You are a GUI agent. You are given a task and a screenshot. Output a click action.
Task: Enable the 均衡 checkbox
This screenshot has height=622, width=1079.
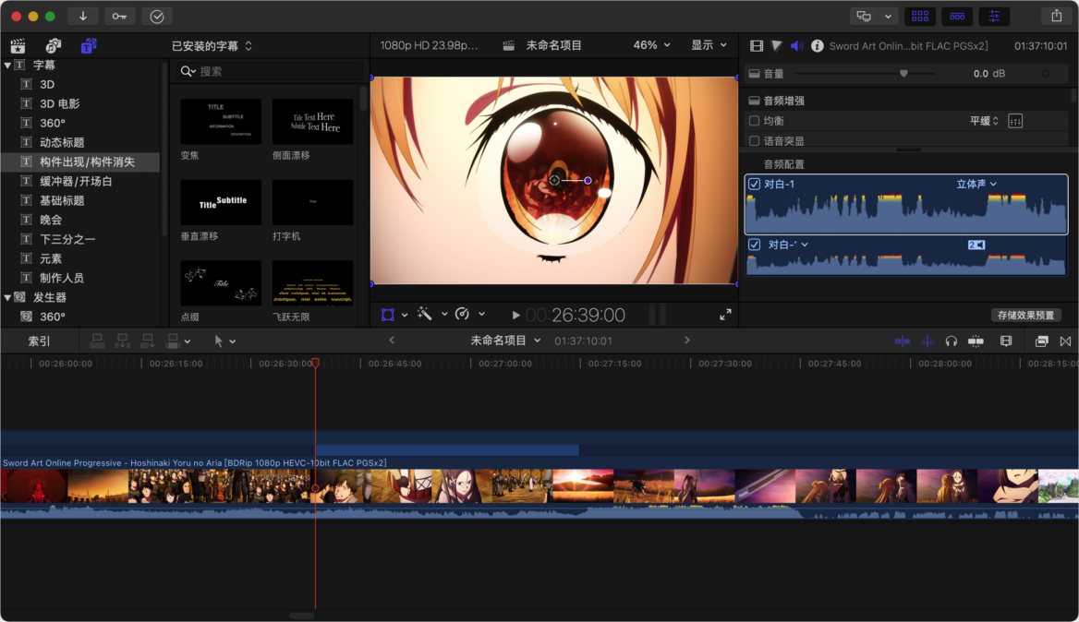(x=754, y=121)
